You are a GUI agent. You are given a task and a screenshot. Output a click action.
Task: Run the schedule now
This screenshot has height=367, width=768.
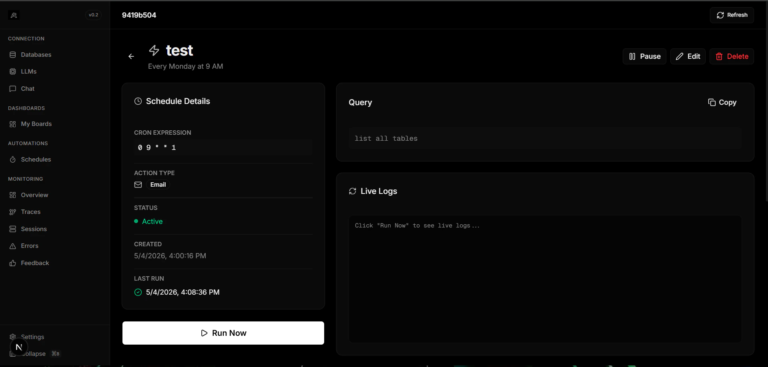[223, 333]
